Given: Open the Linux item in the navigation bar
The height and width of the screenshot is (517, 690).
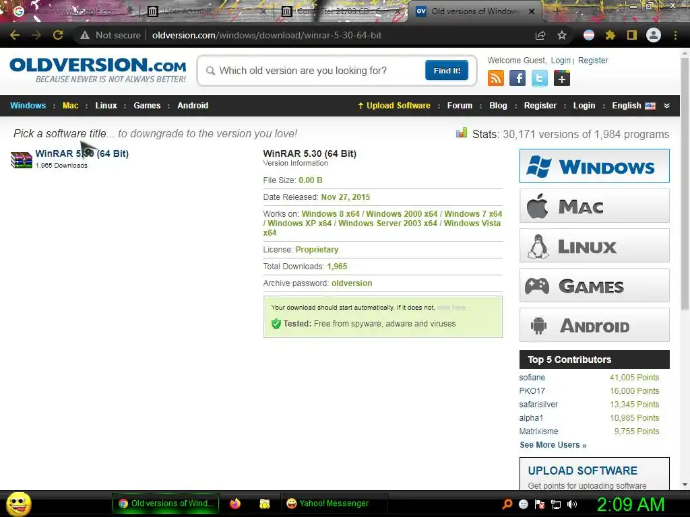Looking at the screenshot, I should 106,106.
